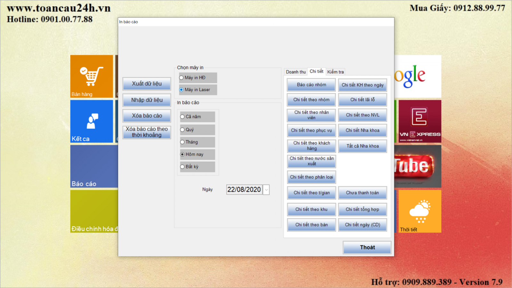Expand the Ngày date picker dropdown

tap(266, 190)
